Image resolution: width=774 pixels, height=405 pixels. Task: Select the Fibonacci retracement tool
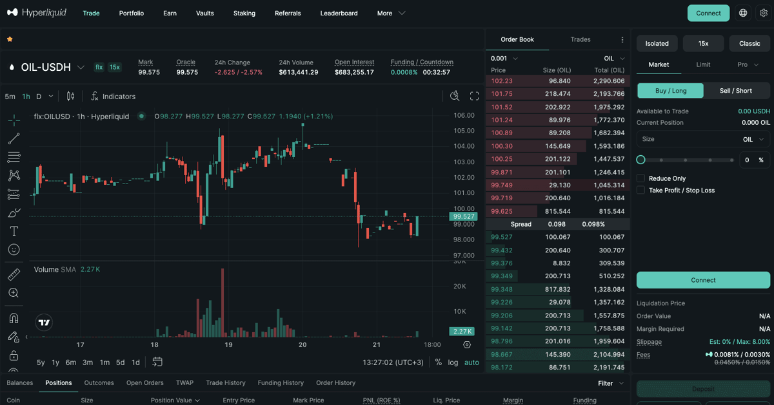14,157
